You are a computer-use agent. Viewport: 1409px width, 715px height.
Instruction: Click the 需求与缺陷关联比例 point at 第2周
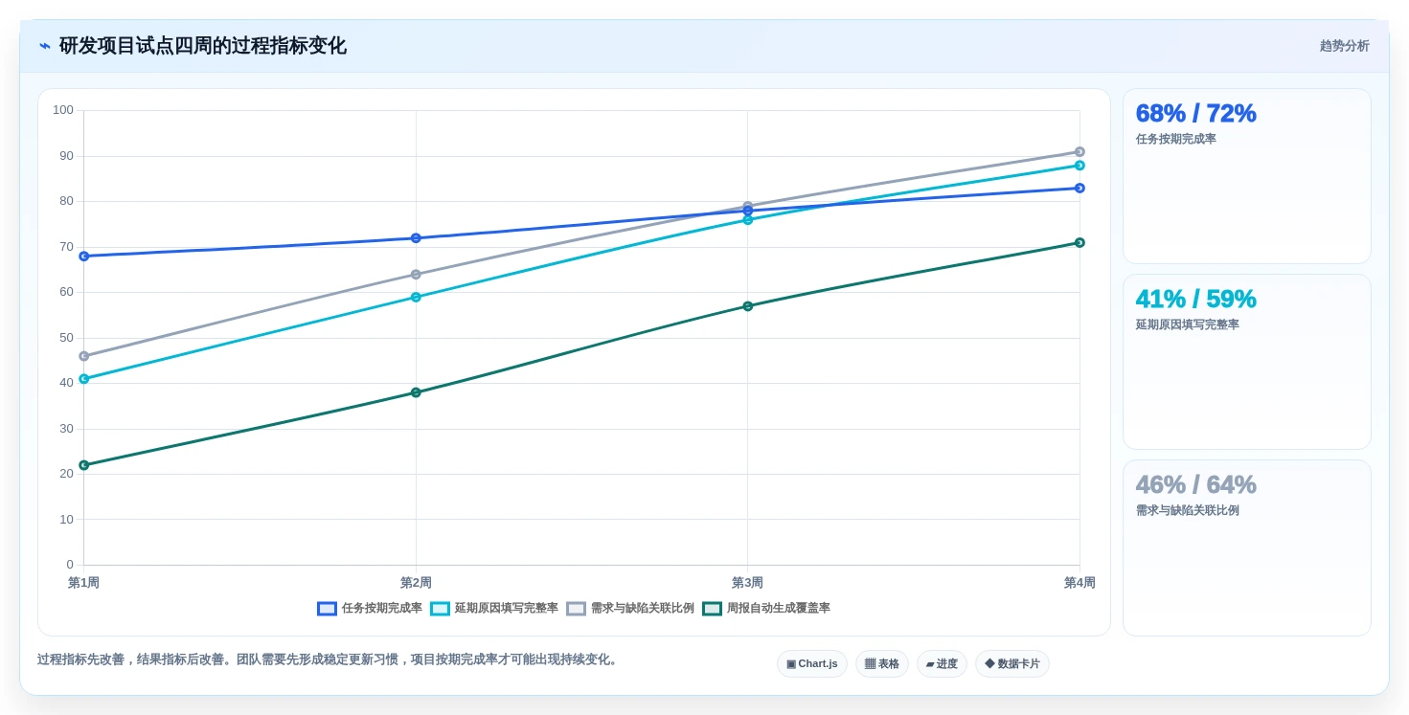[416, 274]
